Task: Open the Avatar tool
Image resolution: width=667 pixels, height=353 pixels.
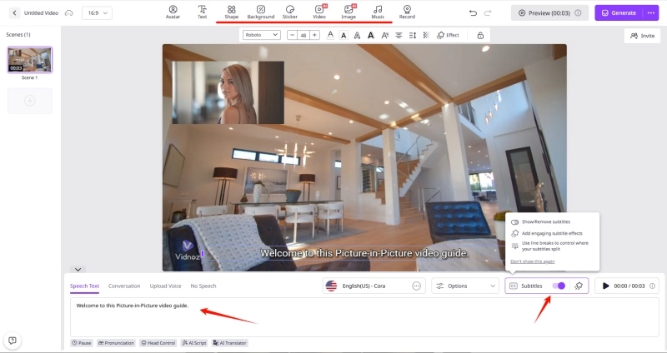Action: coord(173,12)
